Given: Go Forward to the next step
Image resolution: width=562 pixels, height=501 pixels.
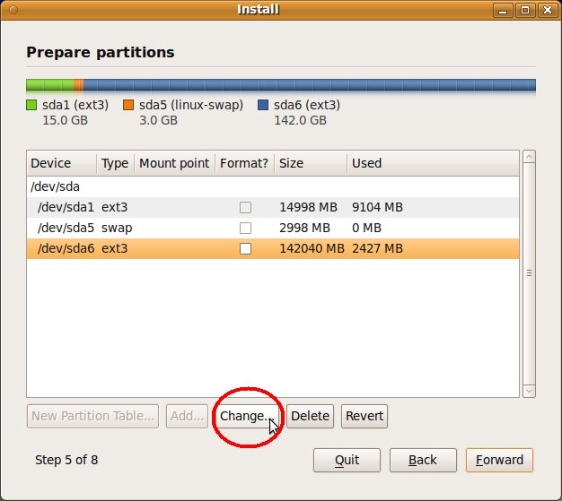Looking at the screenshot, I should pyautogui.click(x=499, y=460).
